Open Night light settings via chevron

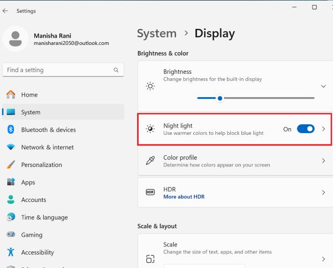pyautogui.click(x=324, y=129)
